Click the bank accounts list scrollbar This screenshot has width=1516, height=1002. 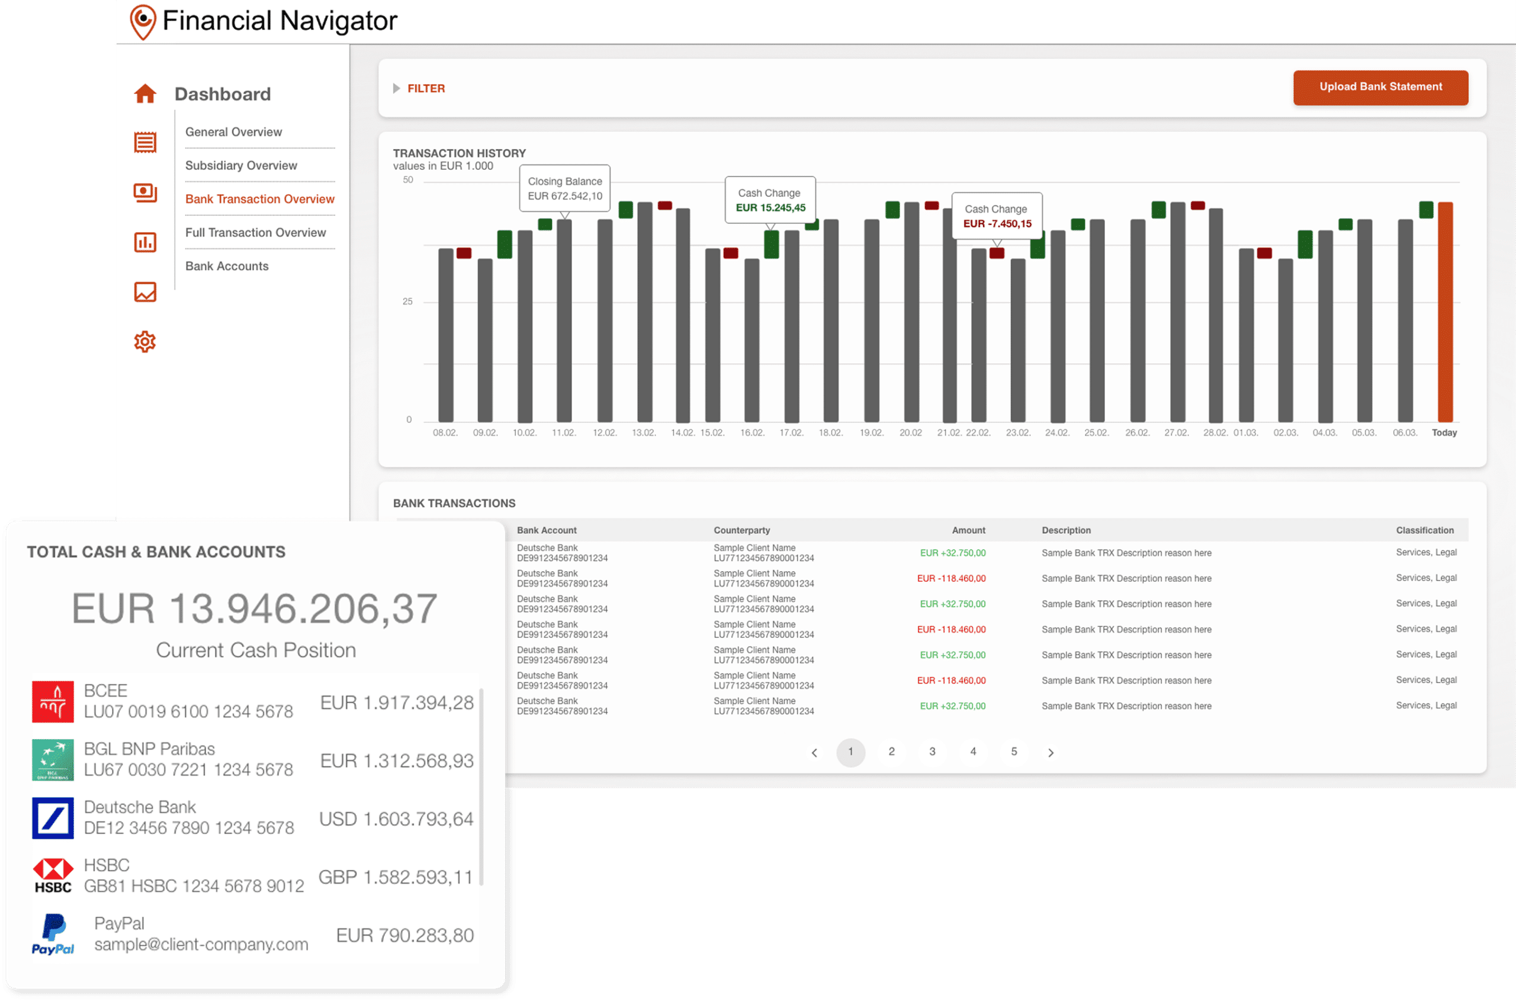click(481, 786)
